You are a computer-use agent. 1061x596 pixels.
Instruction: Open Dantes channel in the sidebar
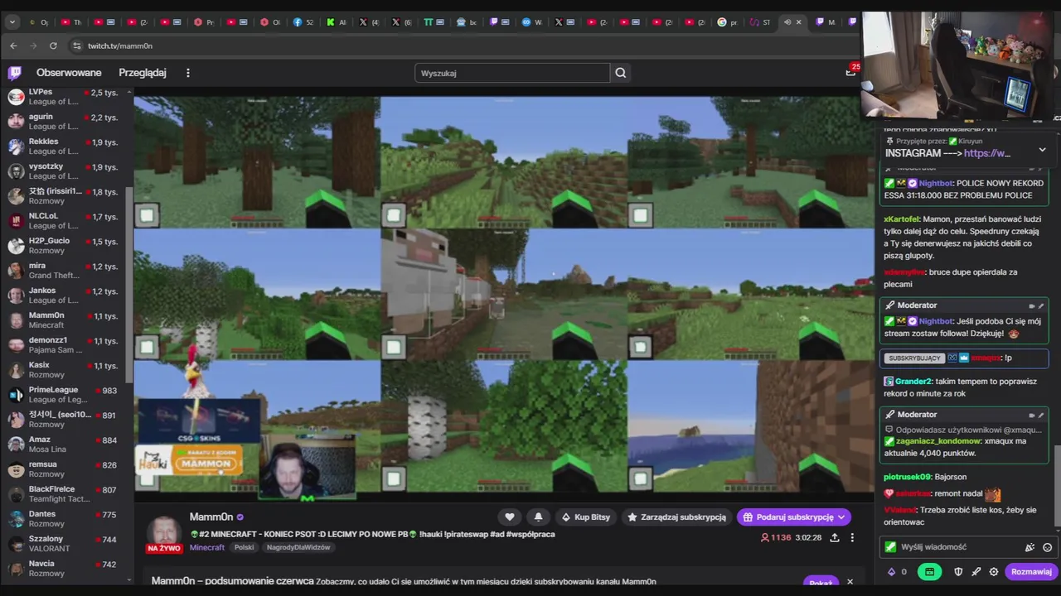click(66, 519)
